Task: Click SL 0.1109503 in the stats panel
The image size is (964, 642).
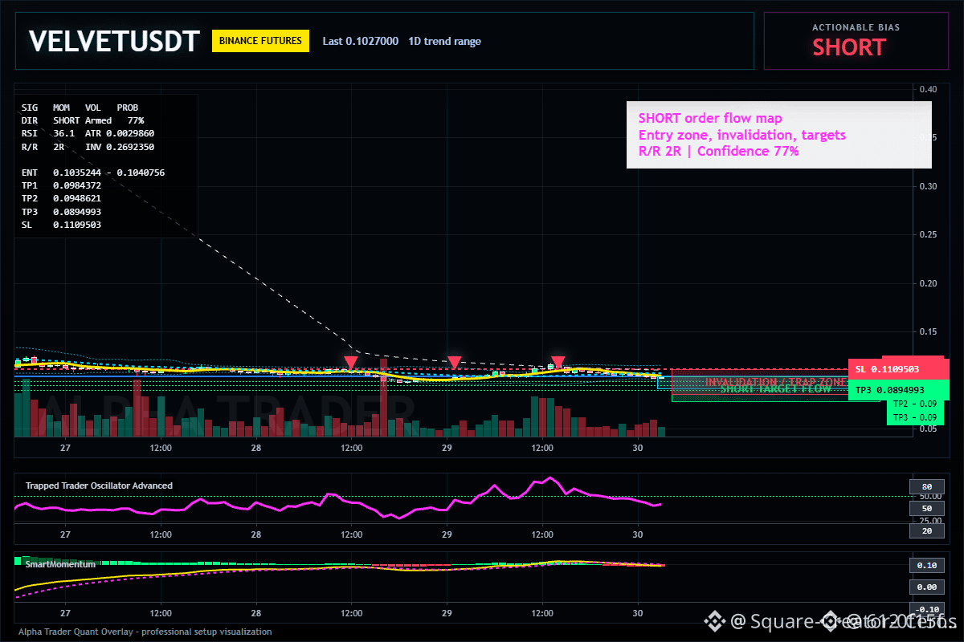Action: click(61, 225)
